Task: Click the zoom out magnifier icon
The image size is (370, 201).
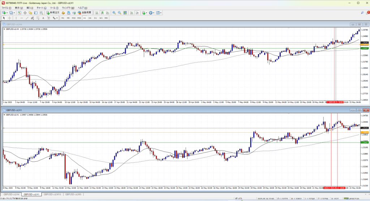Action: click(119, 13)
